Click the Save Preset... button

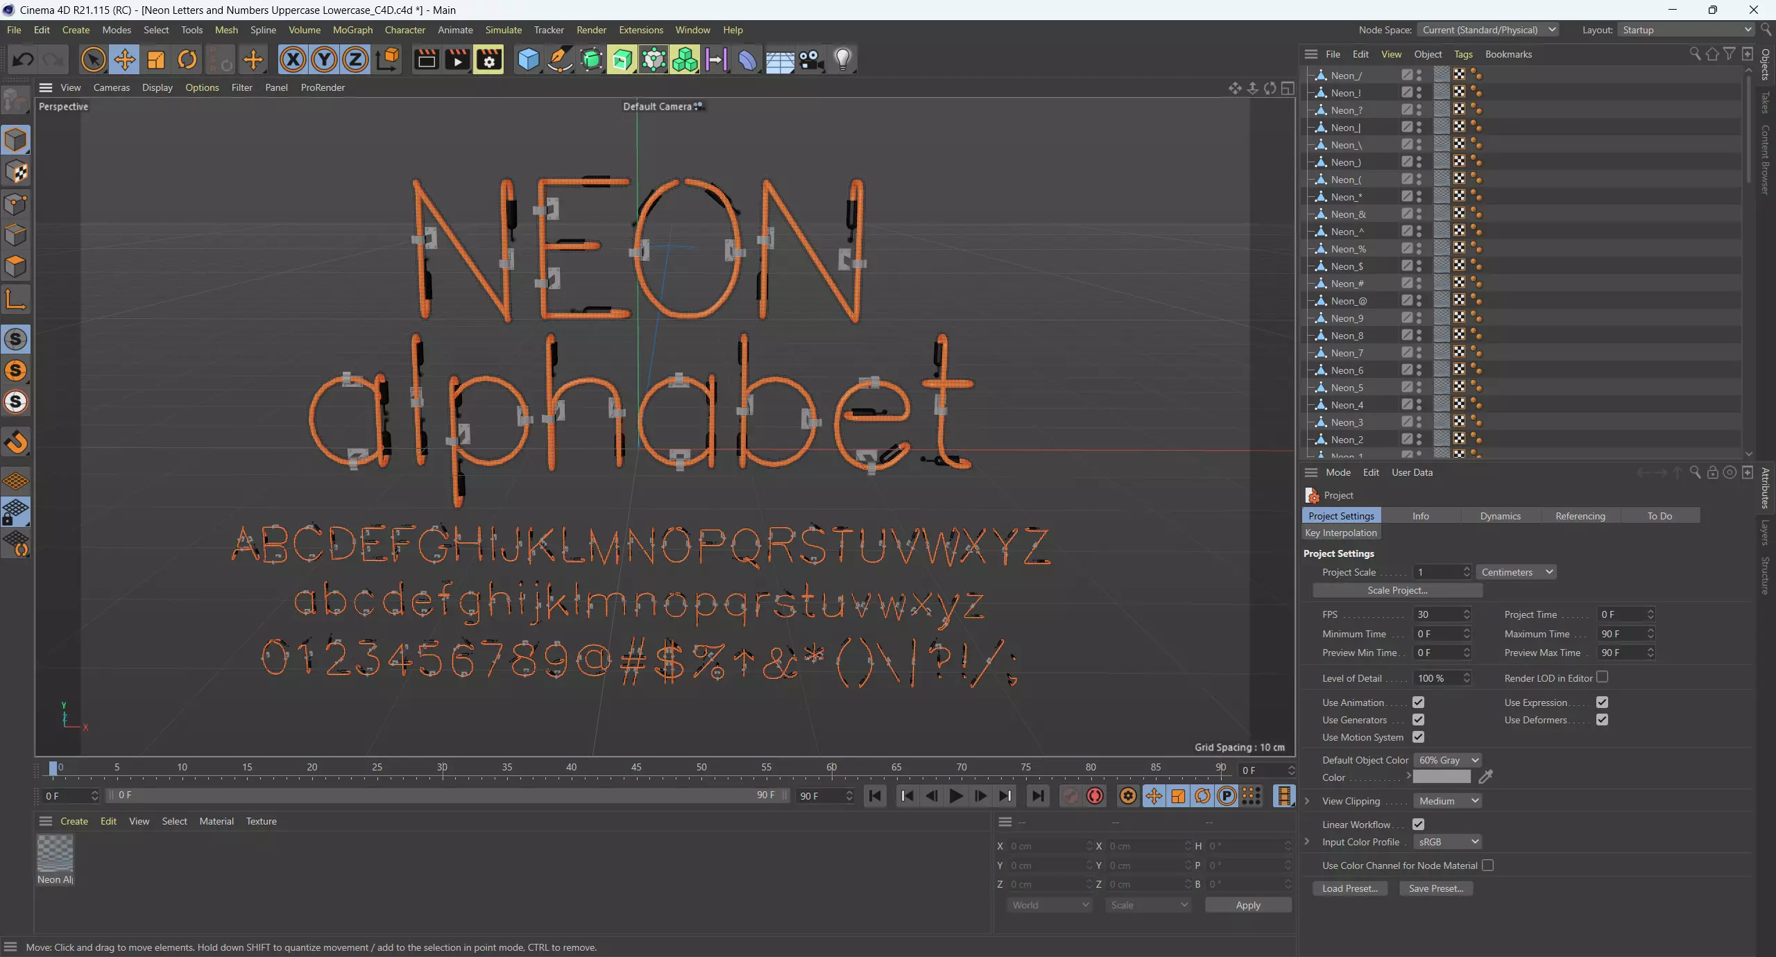[x=1435, y=888]
